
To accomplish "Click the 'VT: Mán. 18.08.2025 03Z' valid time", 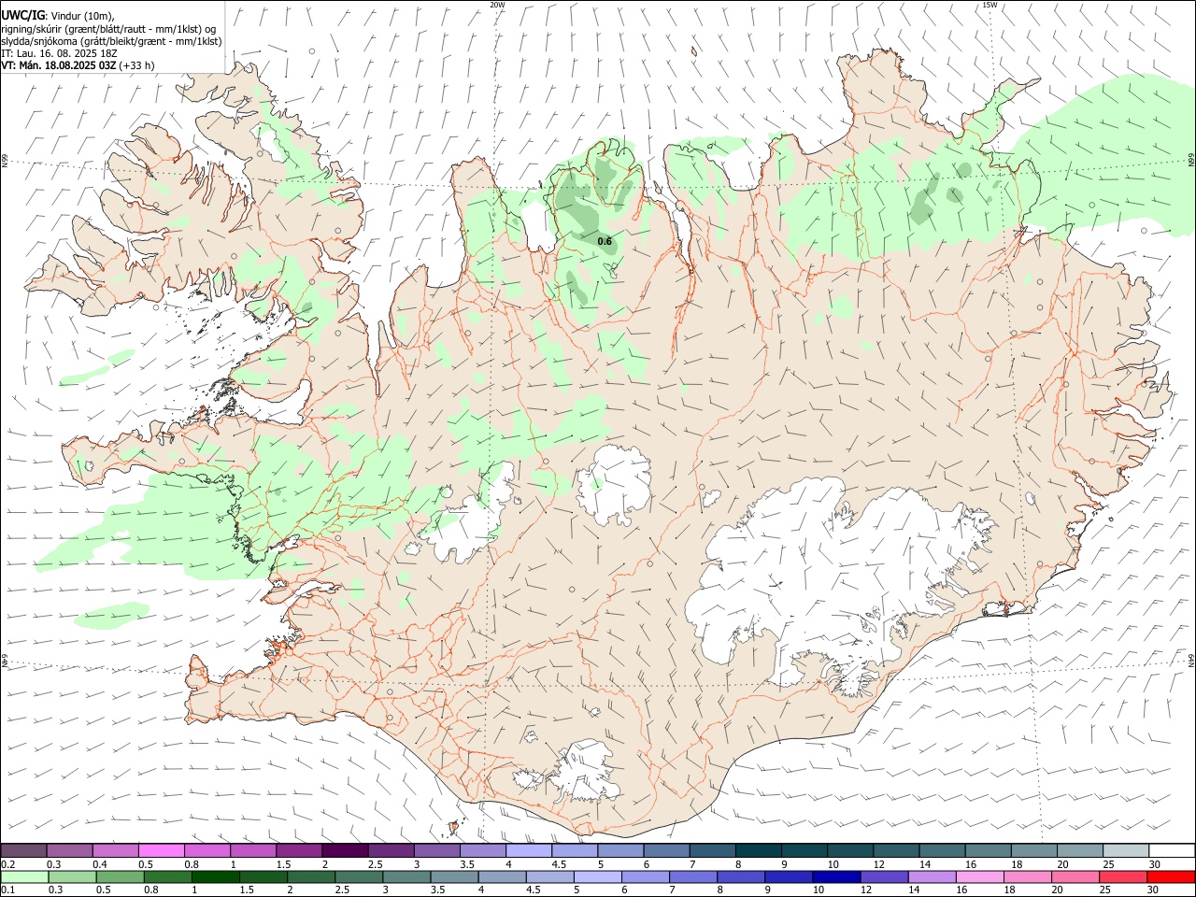I will pos(59,65).
